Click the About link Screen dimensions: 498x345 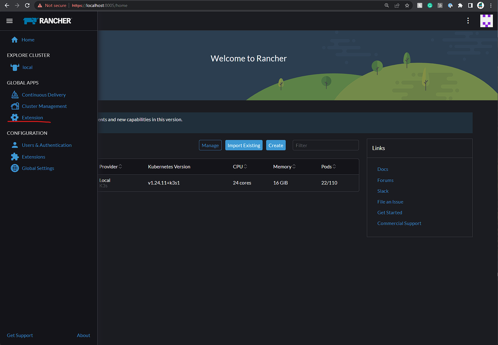[x=84, y=335]
